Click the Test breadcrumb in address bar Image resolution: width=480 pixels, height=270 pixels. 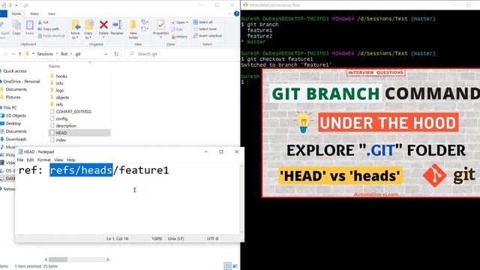(x=64, y=54)
